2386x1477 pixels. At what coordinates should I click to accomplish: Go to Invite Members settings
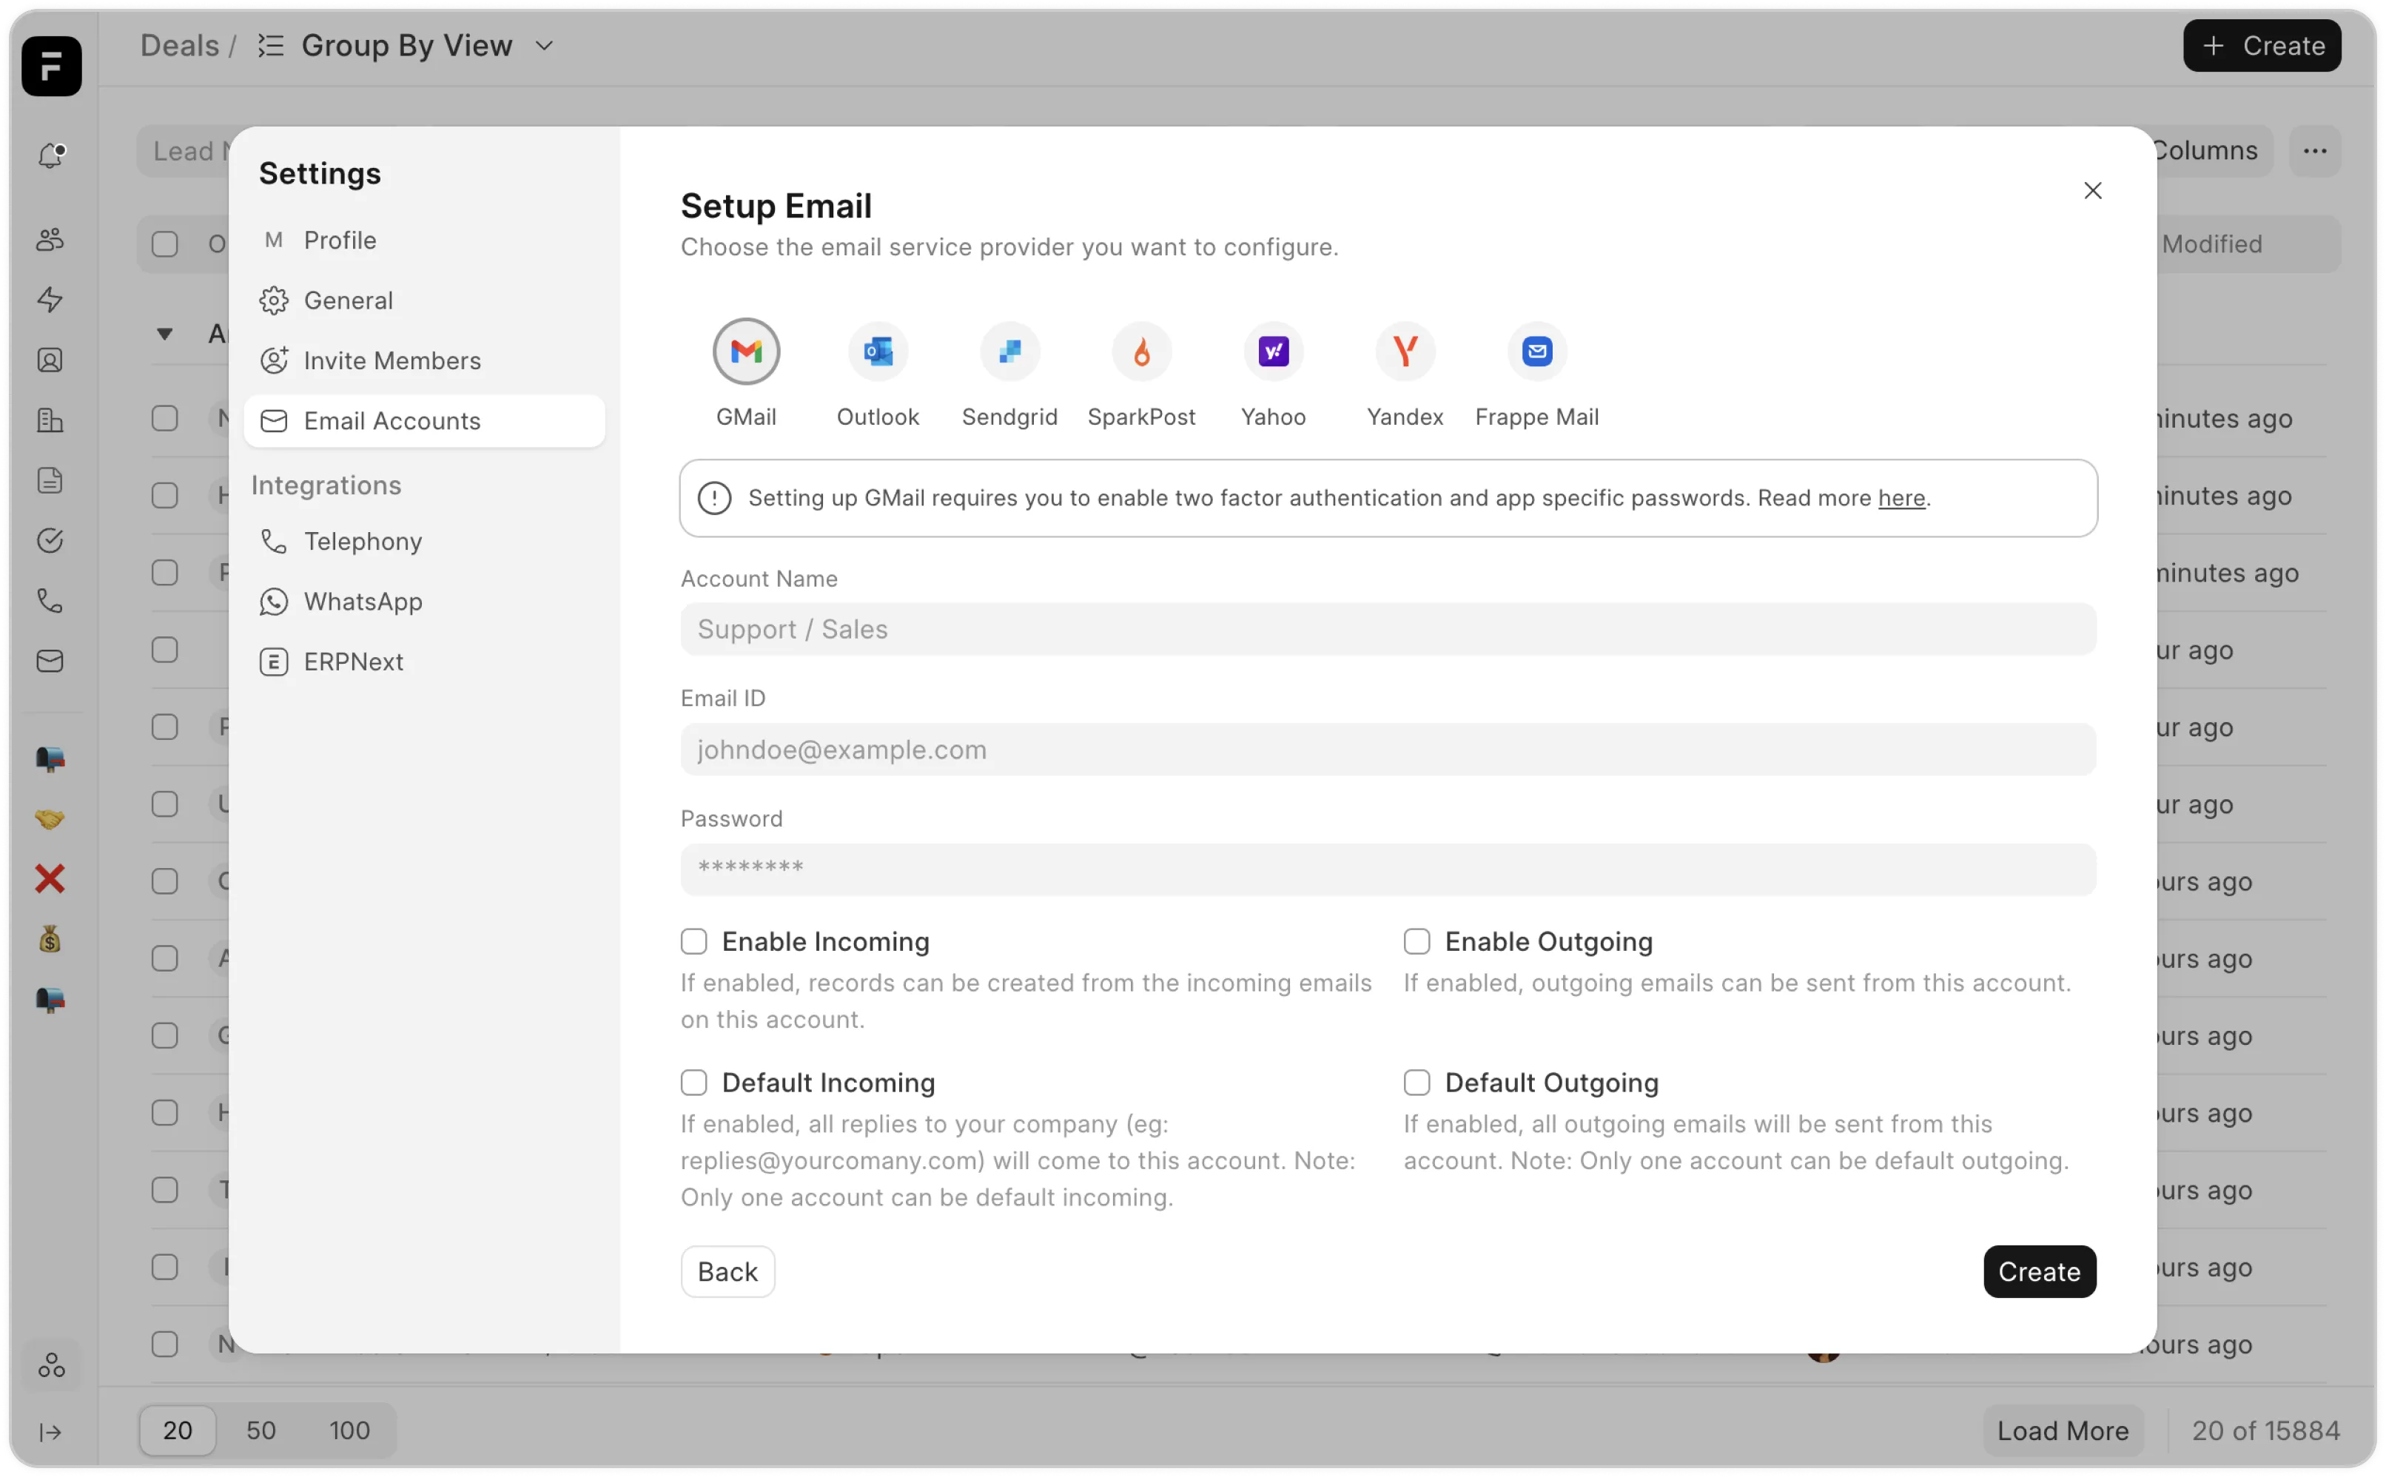pos(391,360)
